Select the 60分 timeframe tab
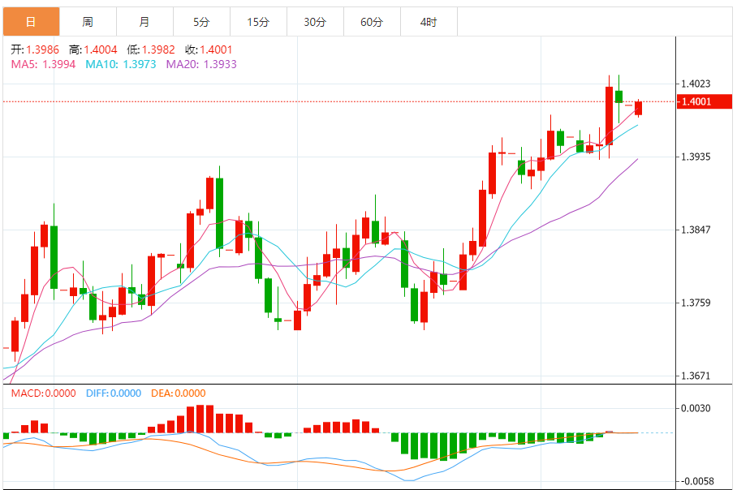This screenshot has width=737, height=490. coord(373,22)
